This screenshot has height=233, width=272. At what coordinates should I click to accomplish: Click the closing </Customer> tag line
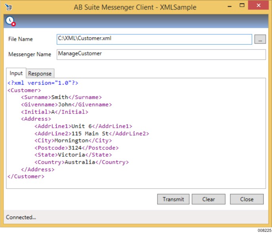26,176
